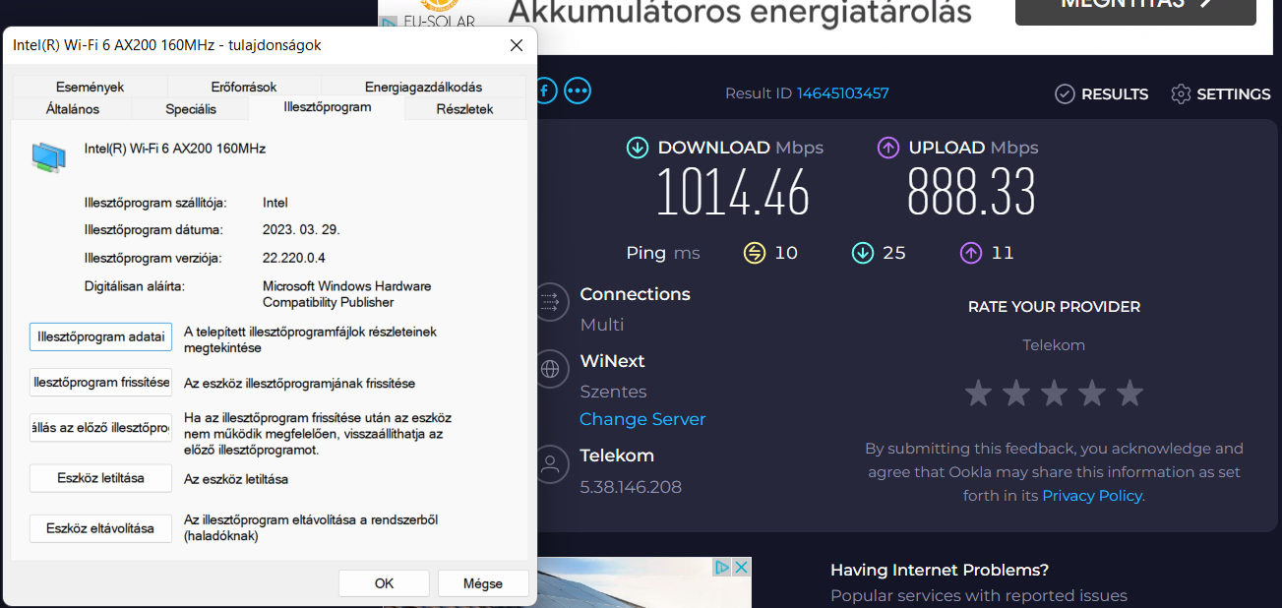Open the Energiagazdálkodás tab
The height and width of the screenshot is (608, 1282).
pos(423,87)
